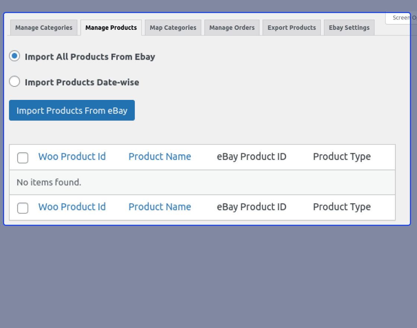The width and height of the screenshot is (417, 328).
Task: Click the eBay Product ID footer column
Action: tap(251, 207)
